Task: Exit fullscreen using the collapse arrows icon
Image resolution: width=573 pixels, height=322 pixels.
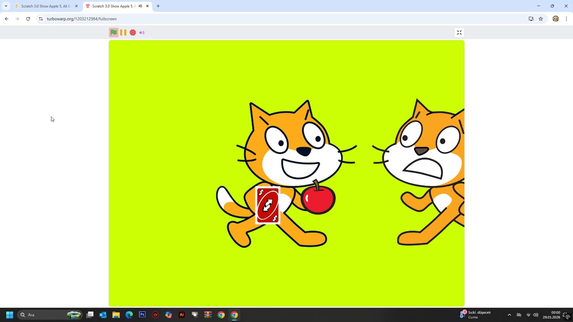Action: point(459,32)
